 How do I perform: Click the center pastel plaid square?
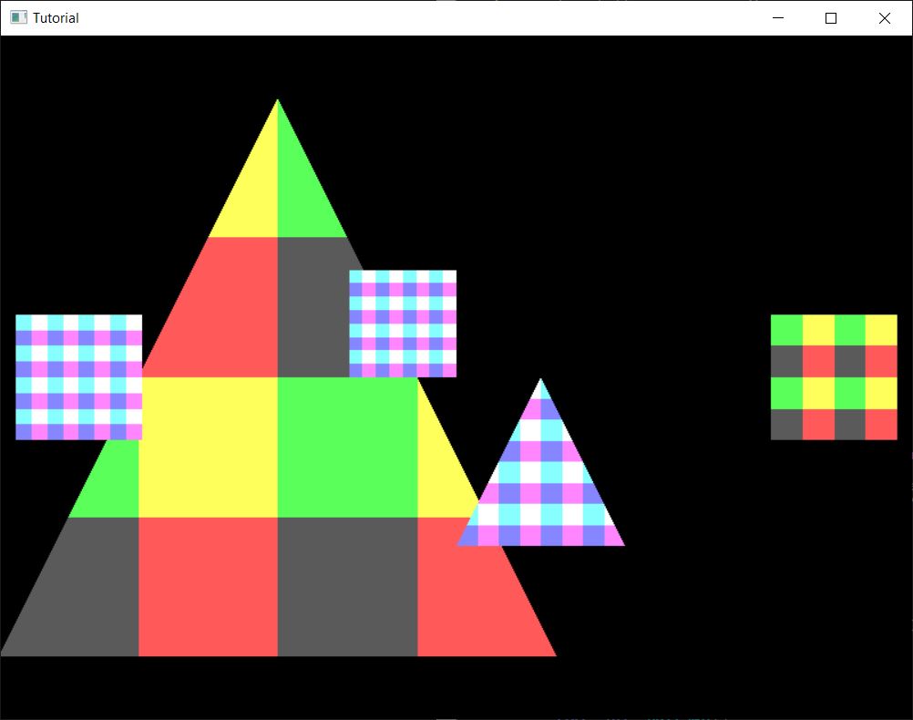point(402,322)
